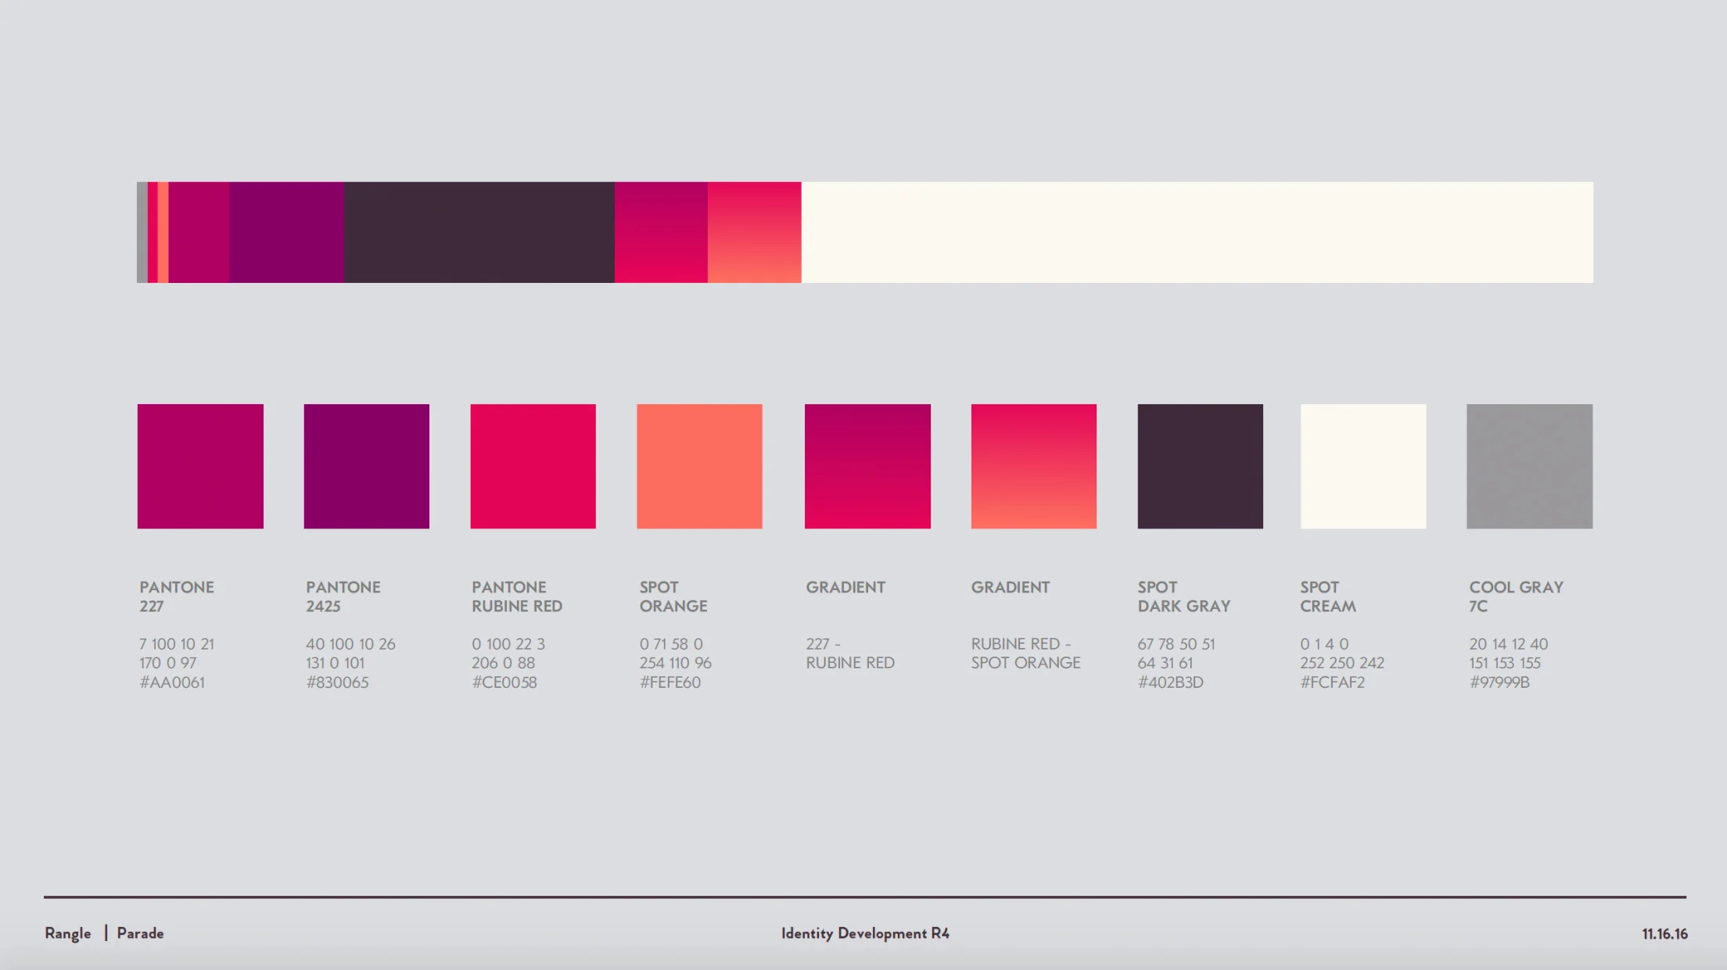The image size is (1727, 970).
Task: Click the "Rangle" footer text
Action: 68,933
